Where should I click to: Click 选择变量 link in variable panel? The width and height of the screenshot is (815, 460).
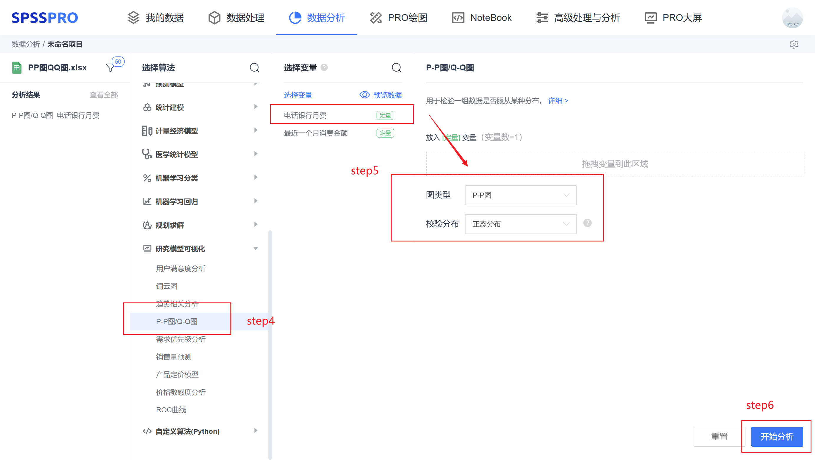[x=298, y=95]
